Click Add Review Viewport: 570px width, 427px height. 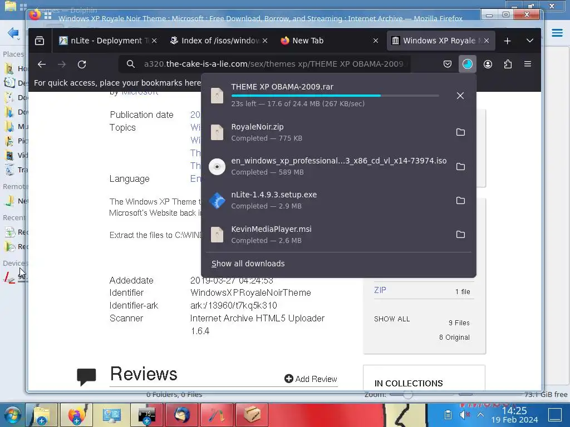coord(311,379)
